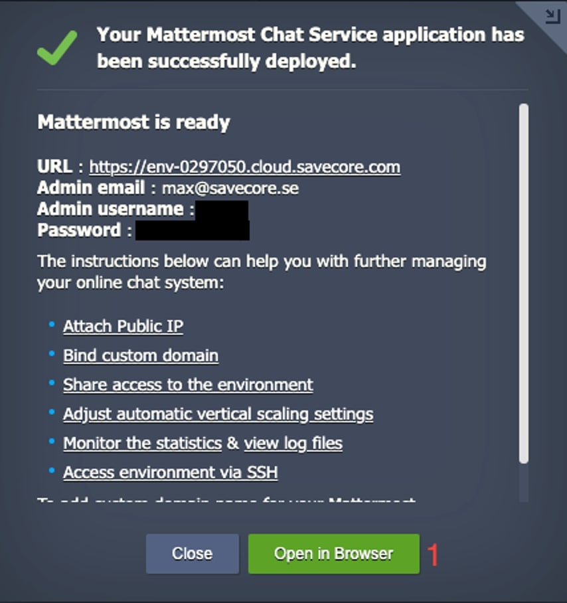
Task: Click the redacted Password value
Action: click(192, 231)
